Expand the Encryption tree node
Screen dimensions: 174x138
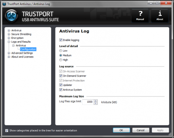[9, 38]
